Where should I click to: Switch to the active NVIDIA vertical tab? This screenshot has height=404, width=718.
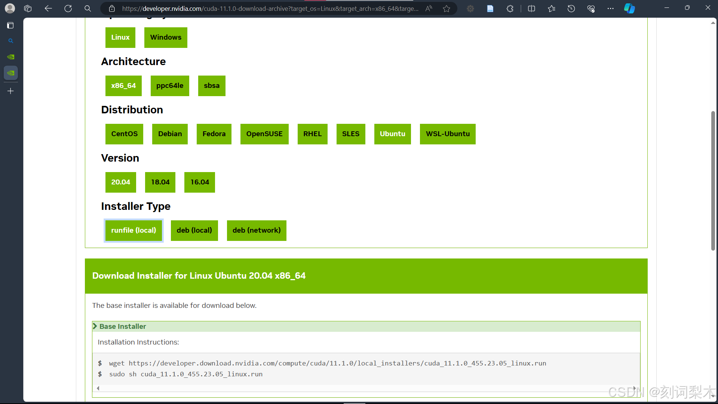[x=10, y=73]
